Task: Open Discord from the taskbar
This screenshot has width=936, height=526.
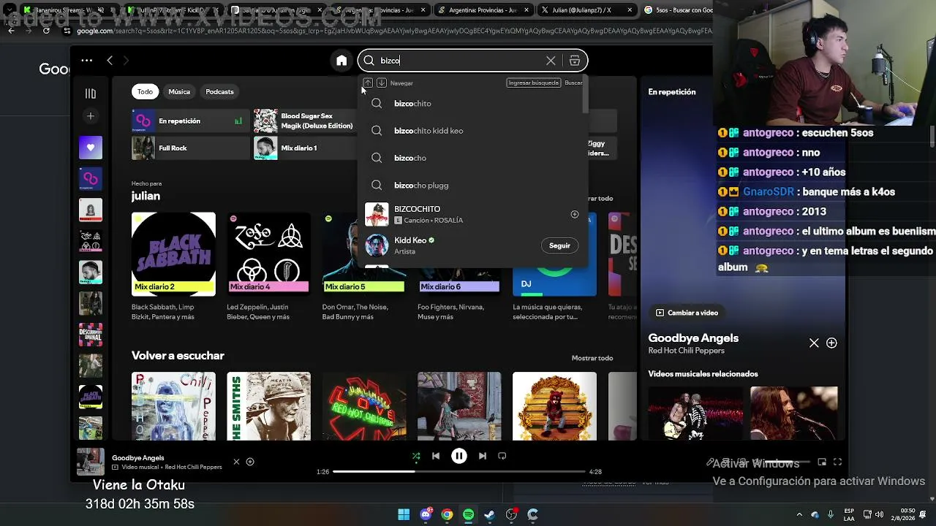Action: click(x=426, y=515)
